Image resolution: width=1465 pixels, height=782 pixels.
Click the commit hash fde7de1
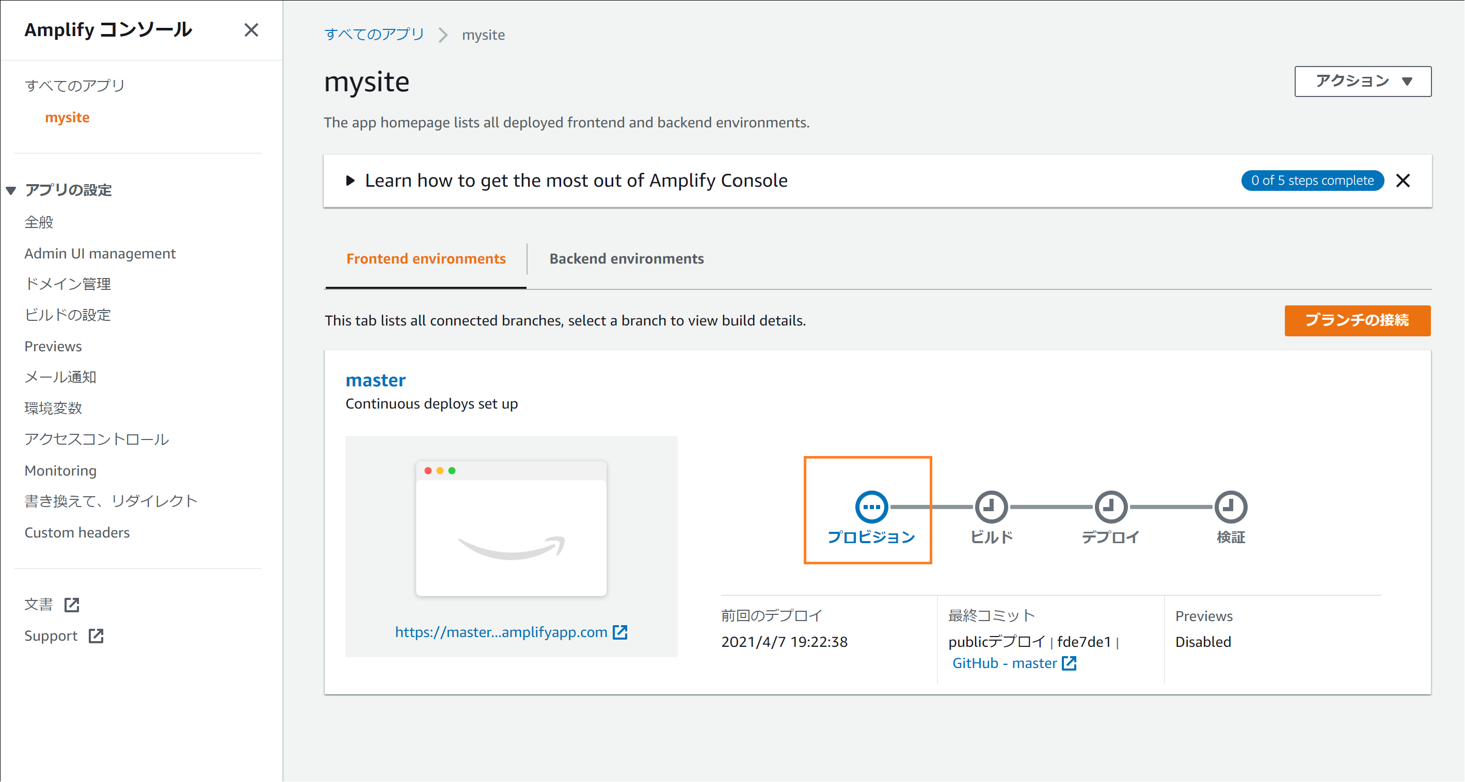tap(1084, 642)
